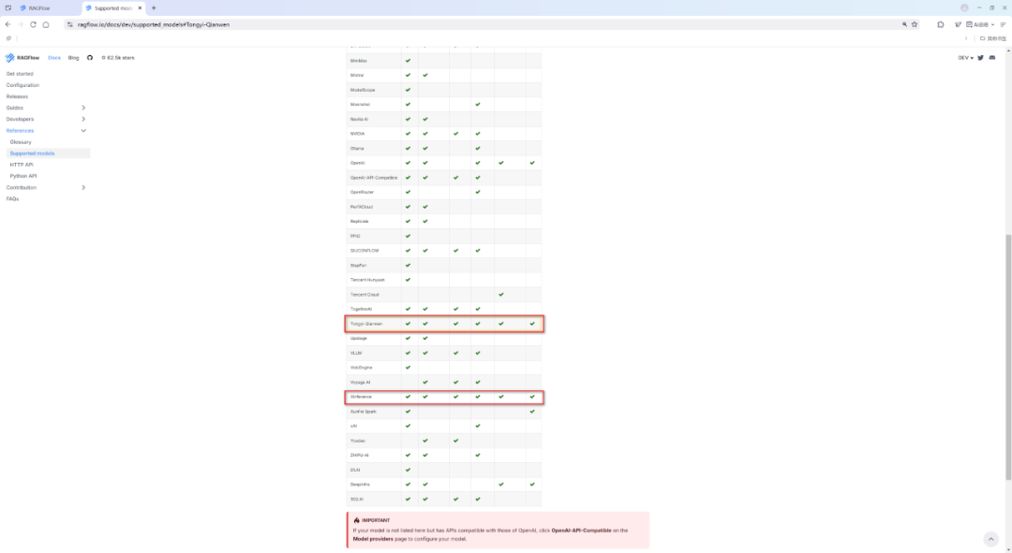Image resolution: width=1012 pixels, height=553 pixels.
Task: Click the ModelScope row label
Action: (x=363, y=90)
